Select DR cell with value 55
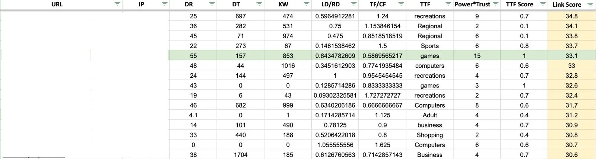The height and width of the screenshot is (159, 596). coord(193,56)
